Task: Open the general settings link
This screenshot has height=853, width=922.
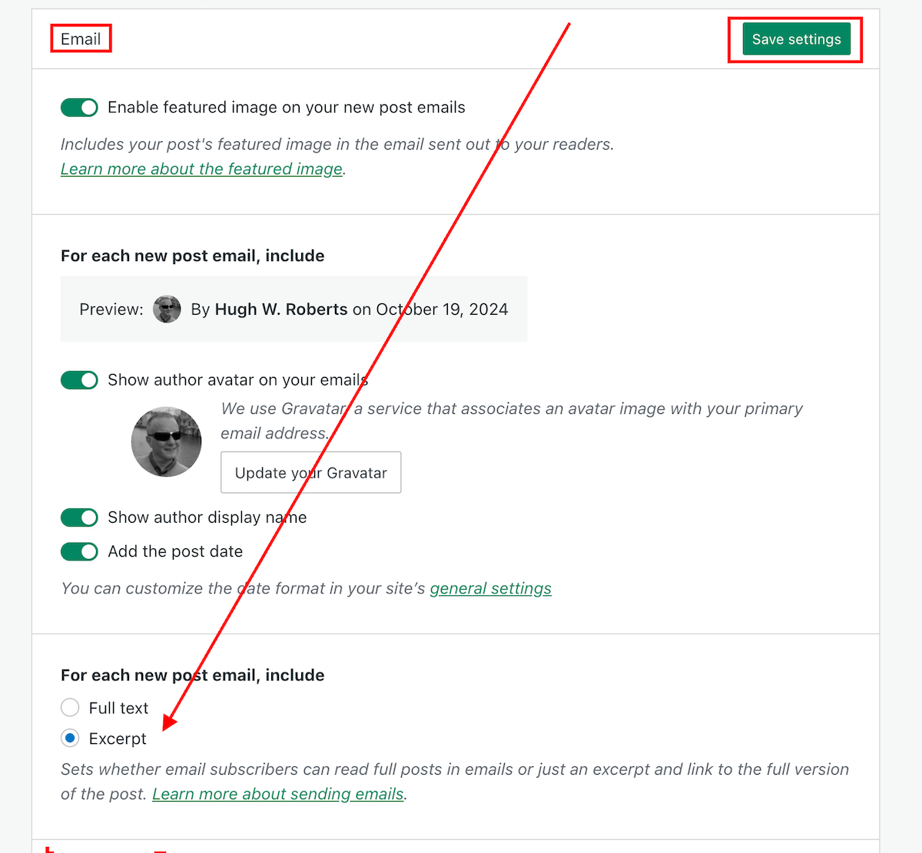Action: click(490, 589)
